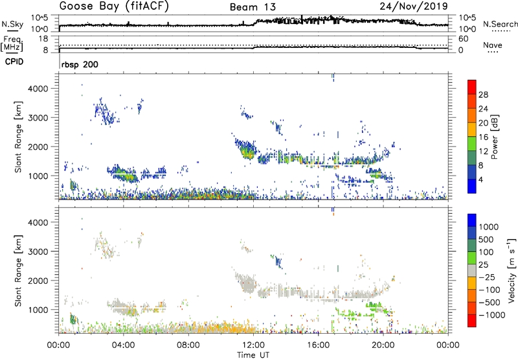The width and height of the screenshot is (518, 359).
Task: Click the date '24/Nov/2019'
Action: coord(414,6)
